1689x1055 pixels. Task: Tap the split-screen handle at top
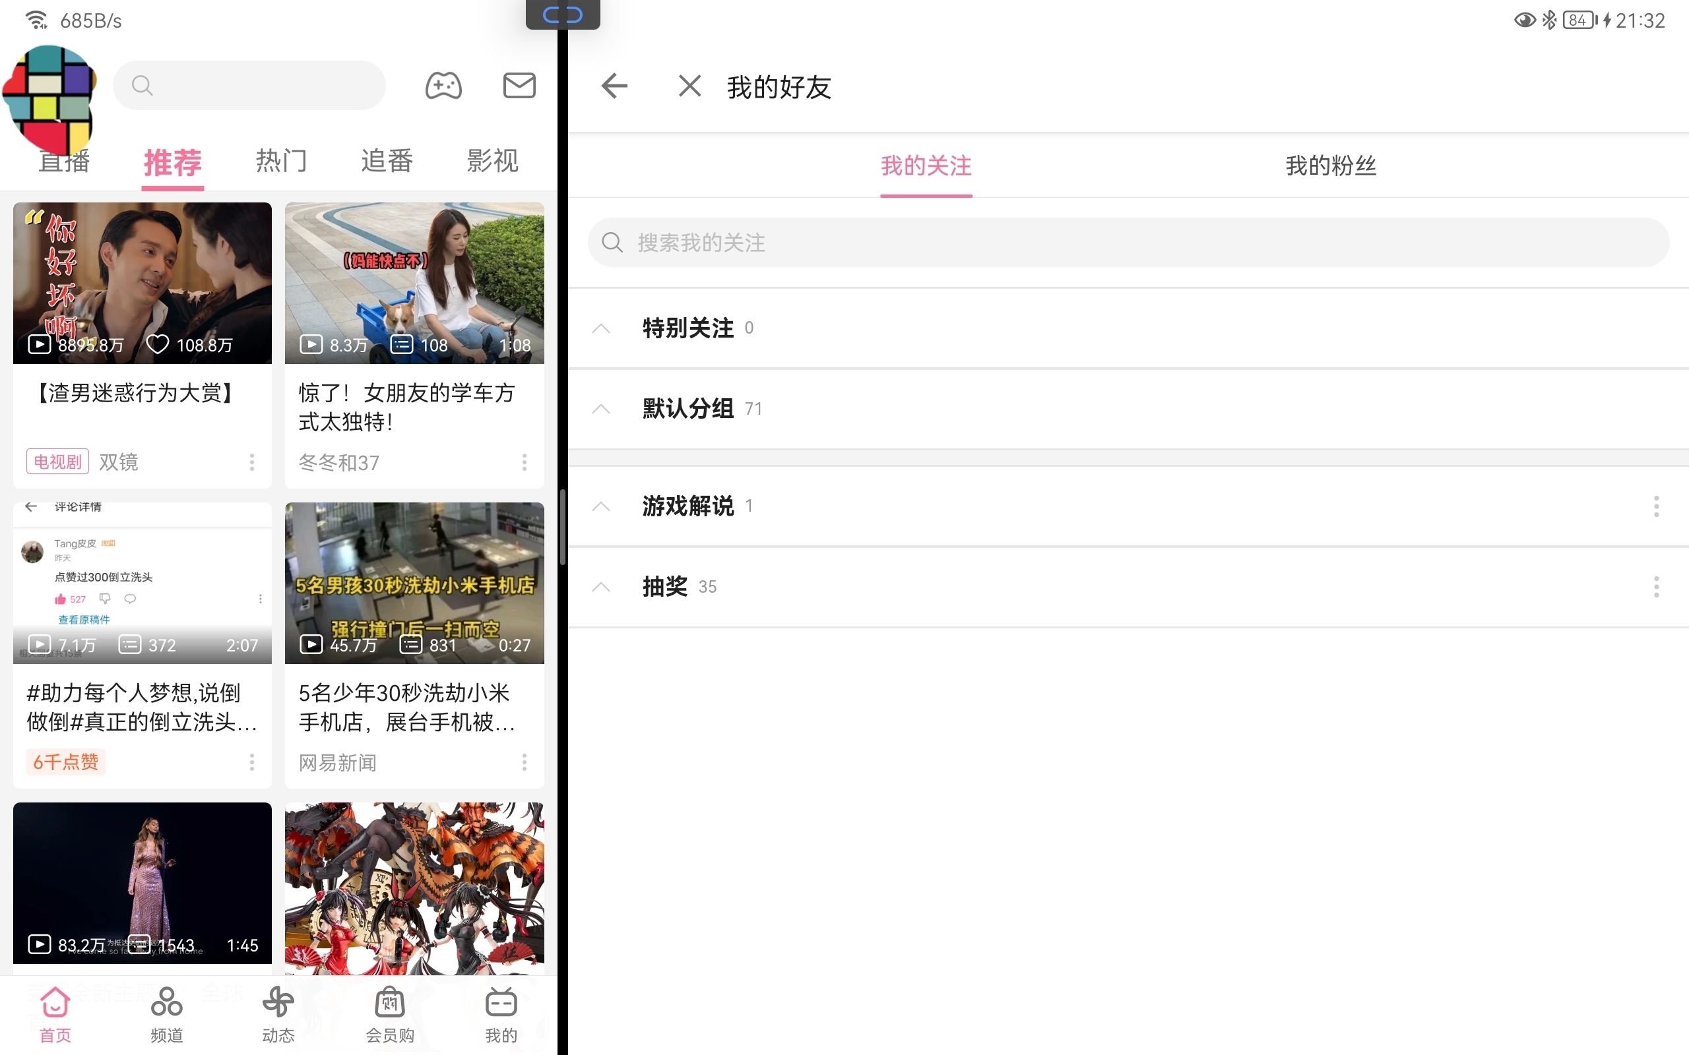coord(563,14)
